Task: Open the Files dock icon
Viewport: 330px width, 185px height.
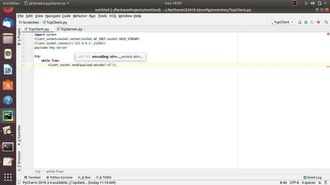Action: click(x=8, y=39)
